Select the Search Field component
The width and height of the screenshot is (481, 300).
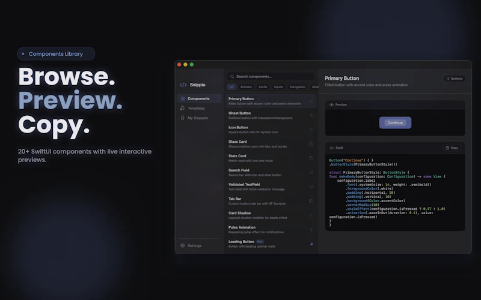click(271, 172)
